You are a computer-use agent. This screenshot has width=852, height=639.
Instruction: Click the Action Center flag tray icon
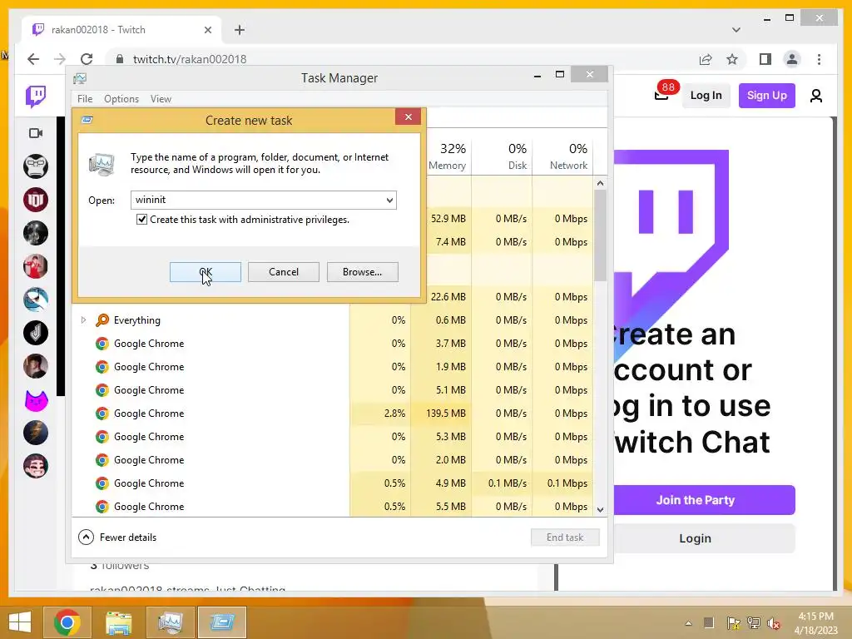pos(733,623)
